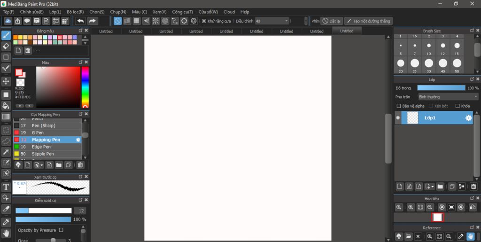Viewport: 481px width, 242px height.
Task: Click the rainbow hue strip
Action: (x=85, y=87)
